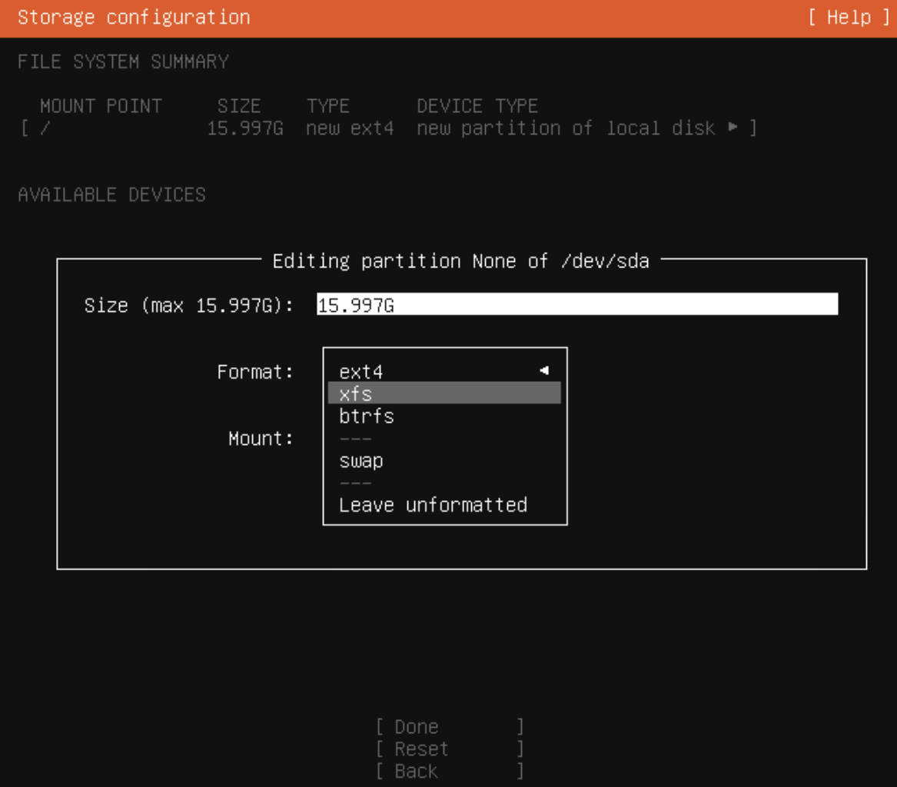
Task: Click 'new ext4' type cell
Action: pyautogui.click(x=350, y=128)
